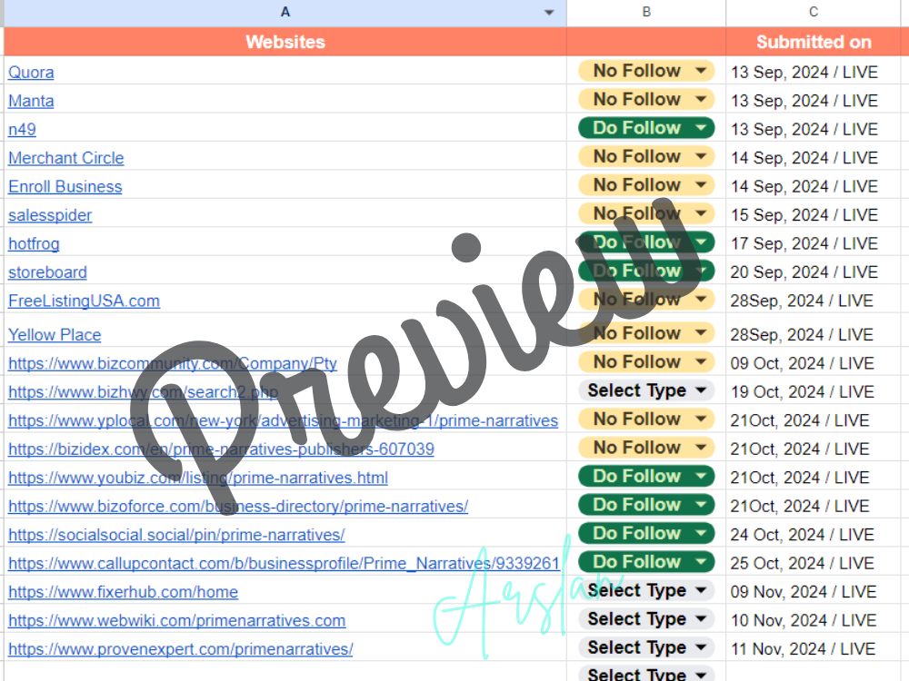Screen dimensions: 909x681
Task: Open the socialsocial.social pin link
Action: point(176,535)
